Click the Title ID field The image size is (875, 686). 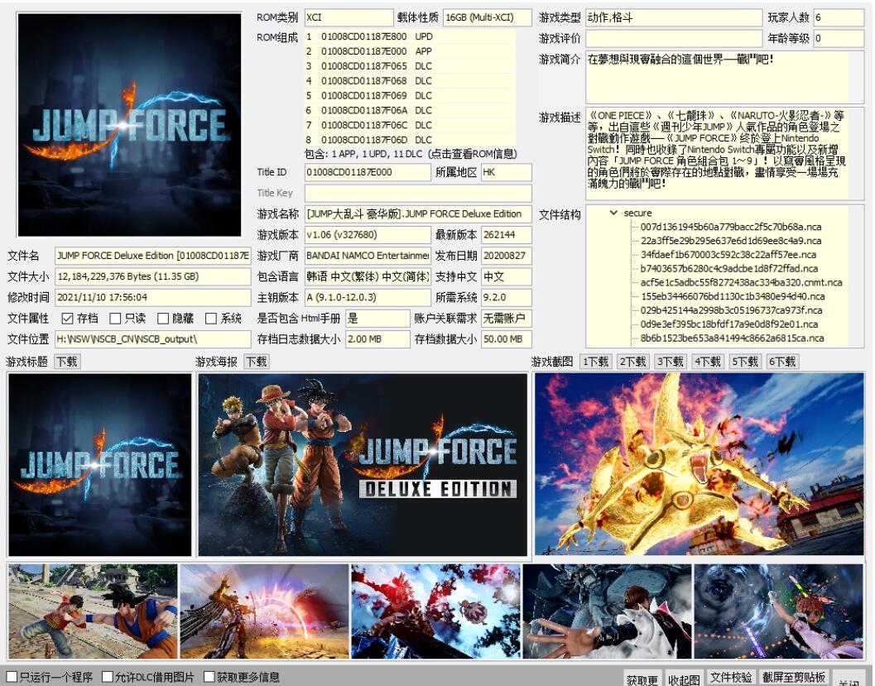point(368,172)
